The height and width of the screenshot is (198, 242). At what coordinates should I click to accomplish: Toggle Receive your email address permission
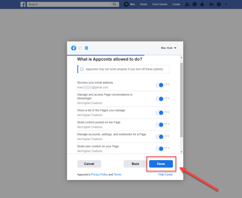(159, 85)
